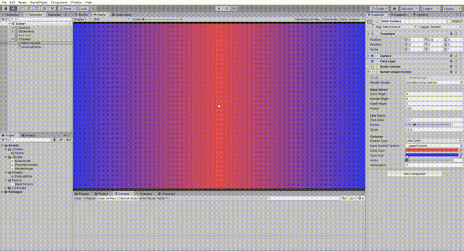Viewport: 464px width, 251px height.
Task: Click the Add Component button
Action: pos(414,174)
